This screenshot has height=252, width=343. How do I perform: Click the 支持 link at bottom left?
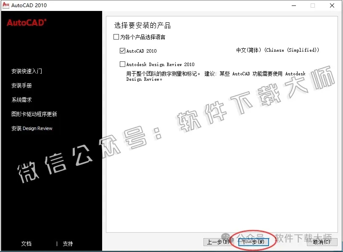[x=67, y=244]
